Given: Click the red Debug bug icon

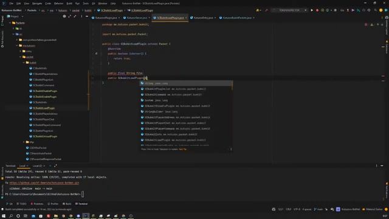Looking at the screenshot, I should (x=317, y=10).
